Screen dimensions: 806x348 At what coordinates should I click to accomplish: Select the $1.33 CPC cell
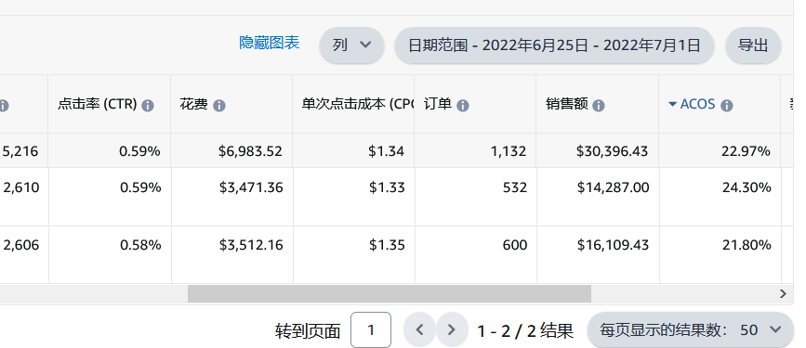353,197
